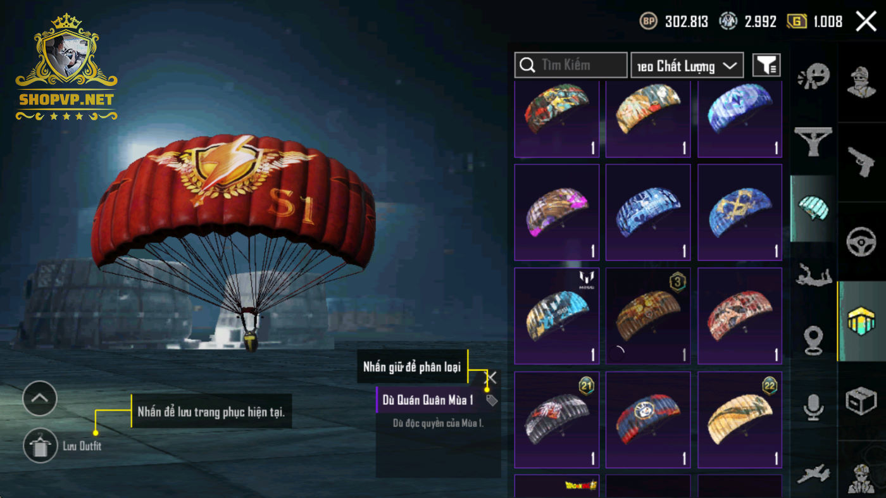Click the Lưu Outfit hanger button
The height and width of the screenshot is (498, 886).
coord(40,445)
